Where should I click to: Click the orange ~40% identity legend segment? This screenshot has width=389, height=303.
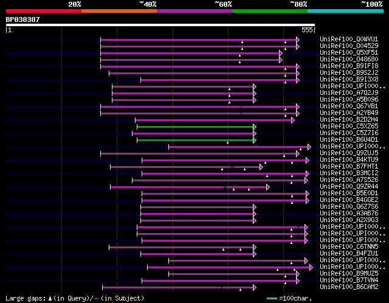(x=119, y=11)
